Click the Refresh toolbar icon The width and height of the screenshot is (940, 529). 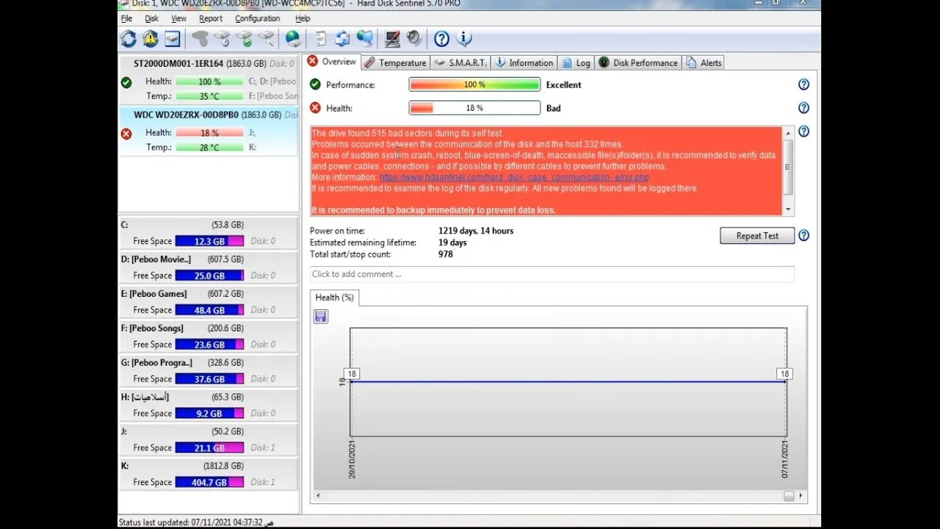pyautogui.click(x=129, y=39)
